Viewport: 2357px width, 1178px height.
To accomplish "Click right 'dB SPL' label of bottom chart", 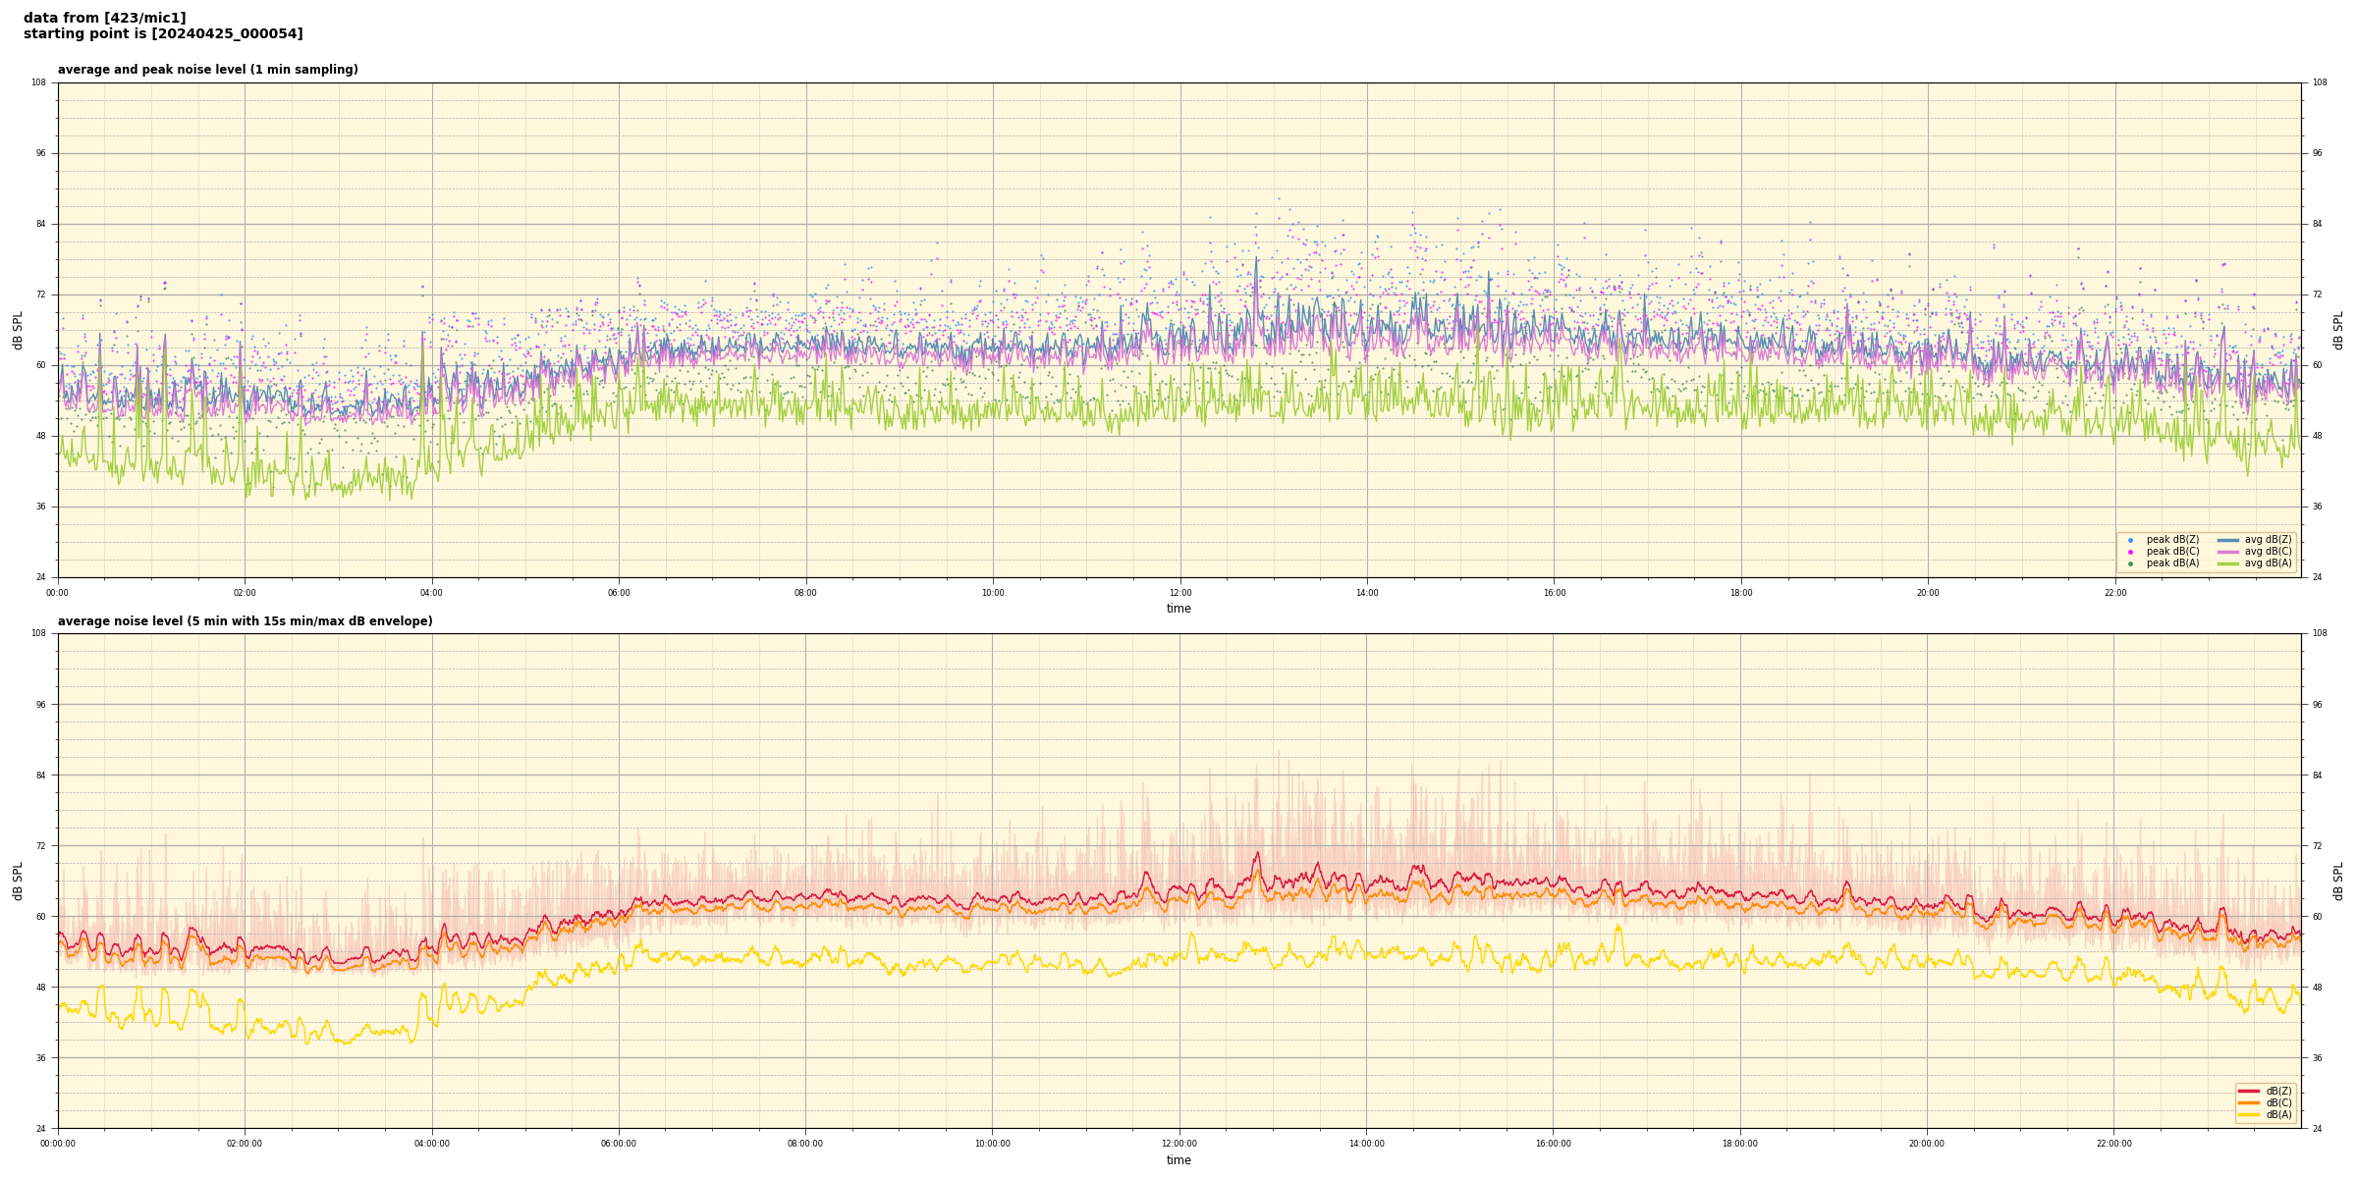I will pyautogui.click(x=2338, y=881).
